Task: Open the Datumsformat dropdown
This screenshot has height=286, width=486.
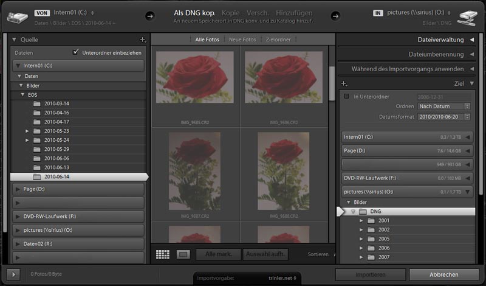Action: [x=444, y=117]
